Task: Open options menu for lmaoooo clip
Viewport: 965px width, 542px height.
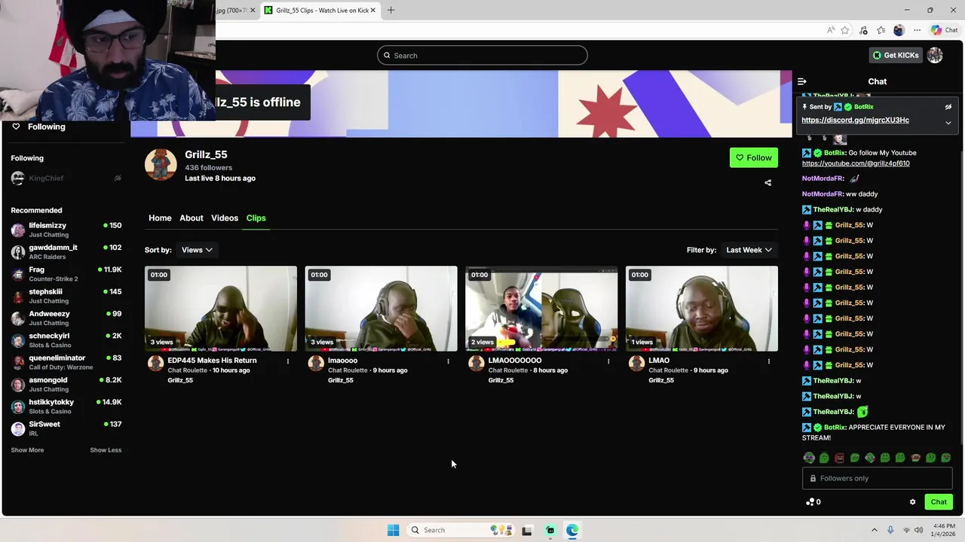Action: coord(449,361)
